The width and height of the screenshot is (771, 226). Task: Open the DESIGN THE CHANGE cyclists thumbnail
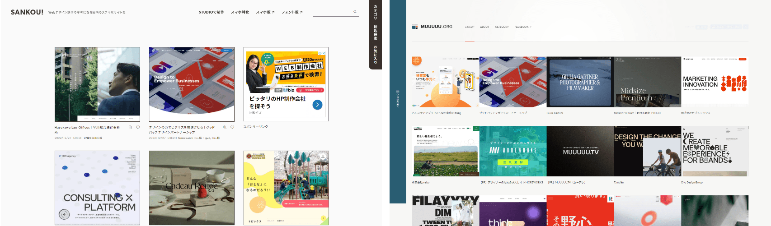(x=648, y=151)
